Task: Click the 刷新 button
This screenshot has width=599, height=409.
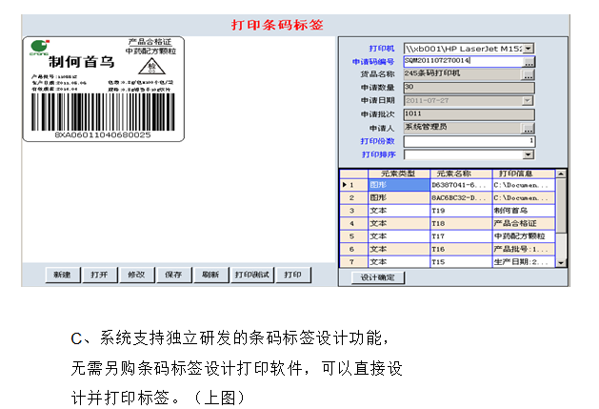Action: [x=210, y=275]
